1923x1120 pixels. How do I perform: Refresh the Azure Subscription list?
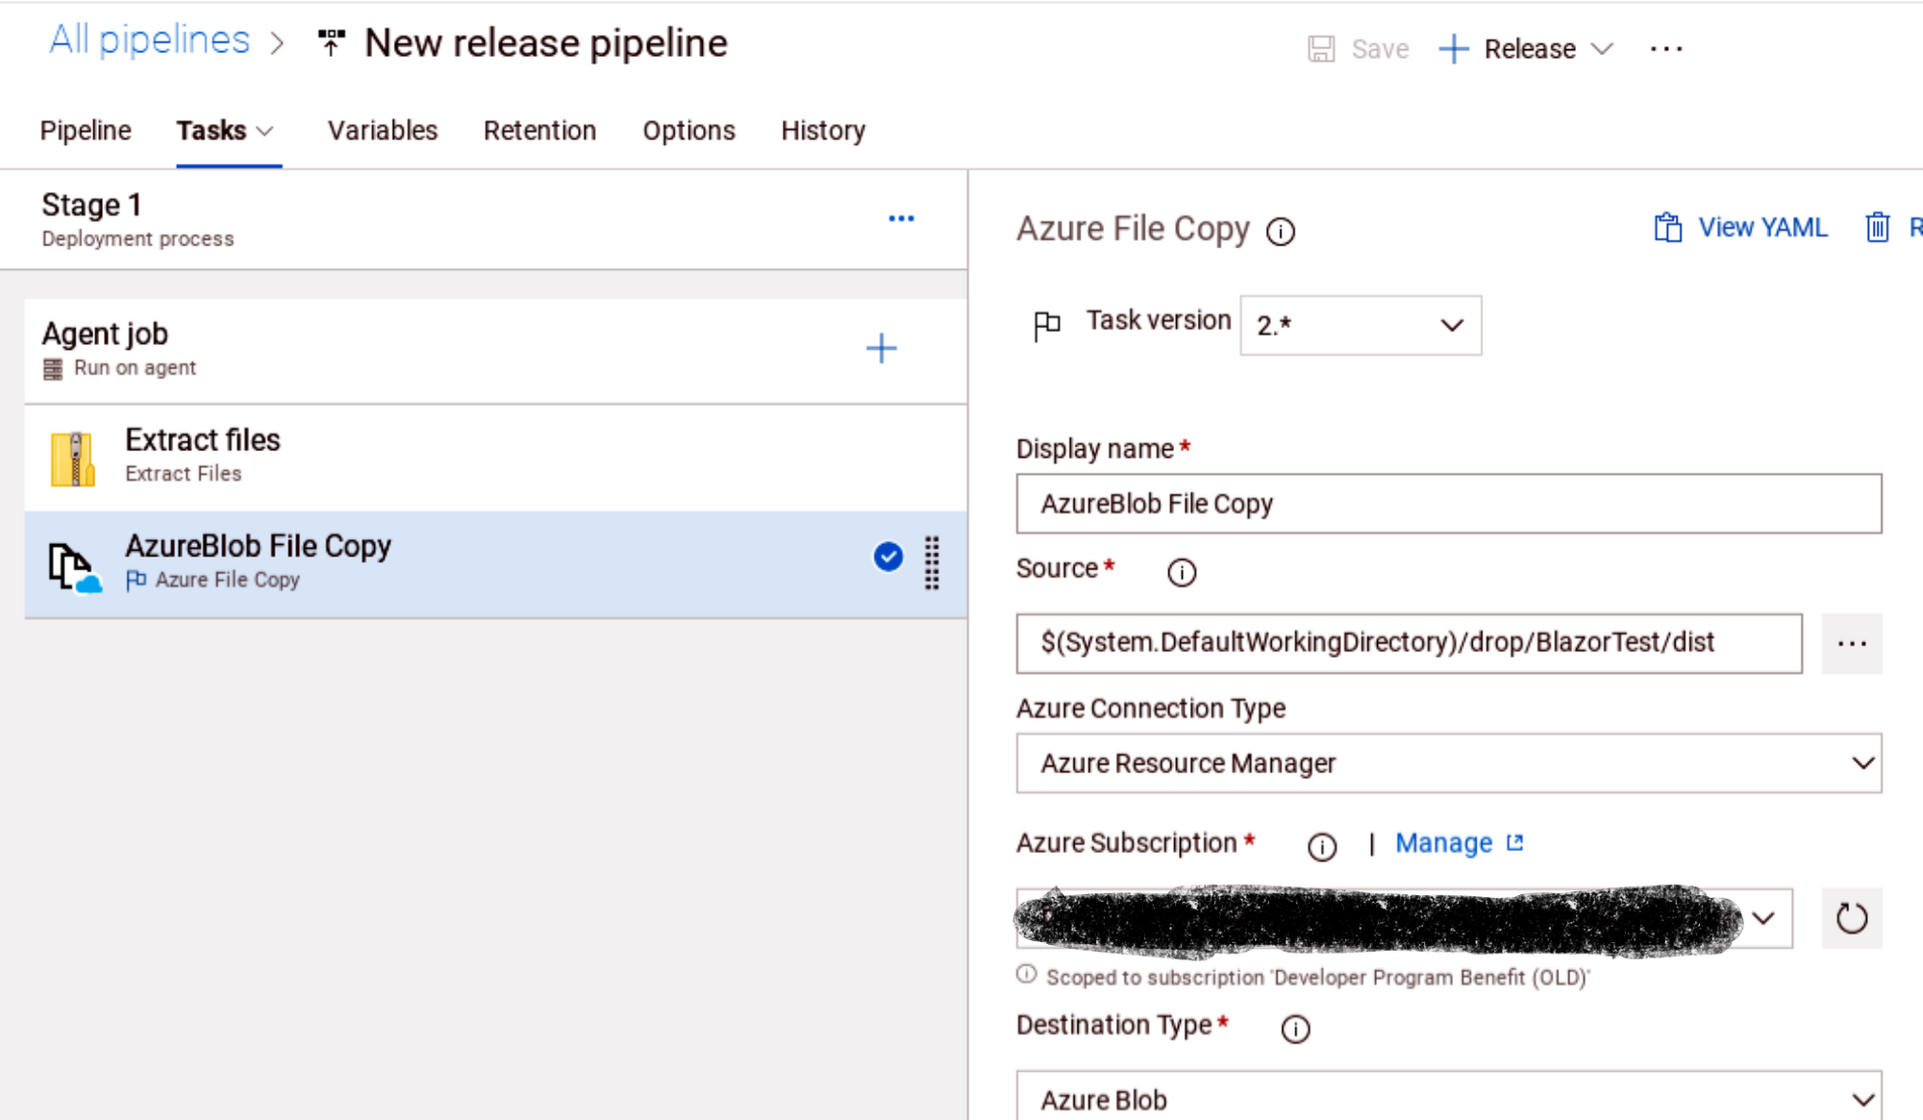coord(1852,918)
